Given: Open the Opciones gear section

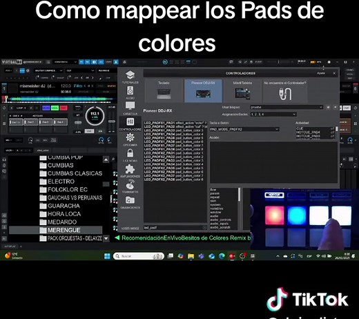Looking at the screenshot, I should [x=130, y=139].
